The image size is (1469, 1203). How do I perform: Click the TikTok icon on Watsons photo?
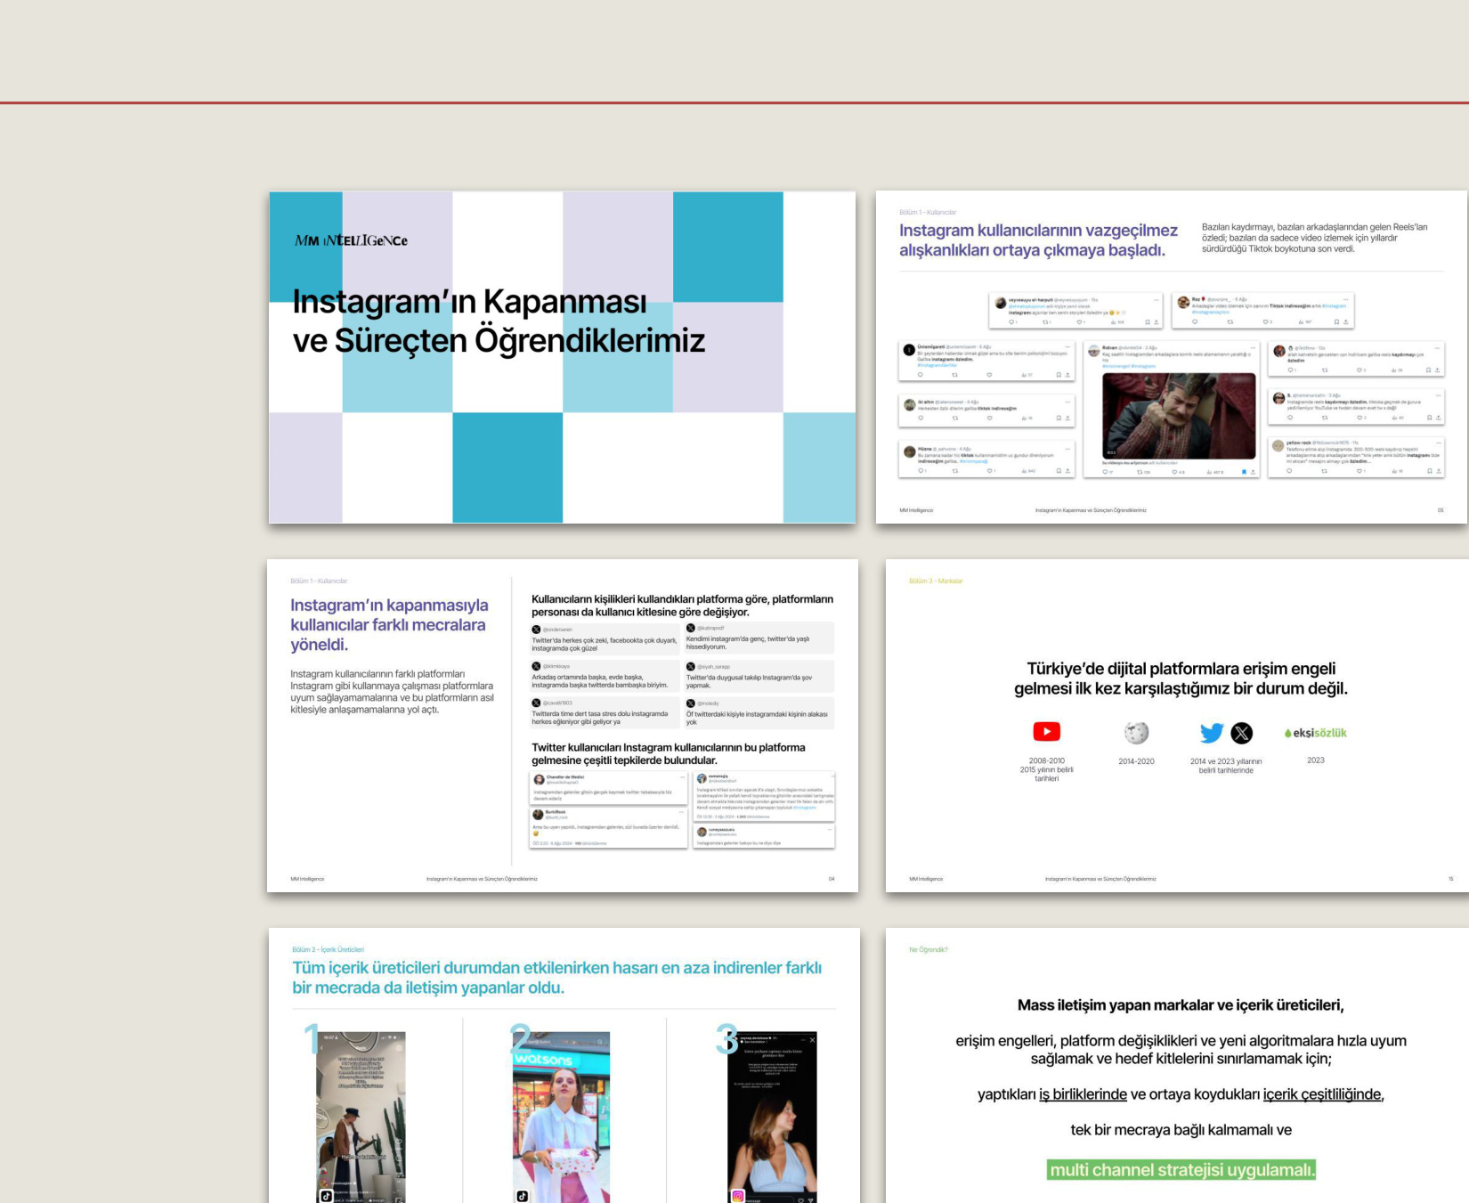[x=522, y=1196]
